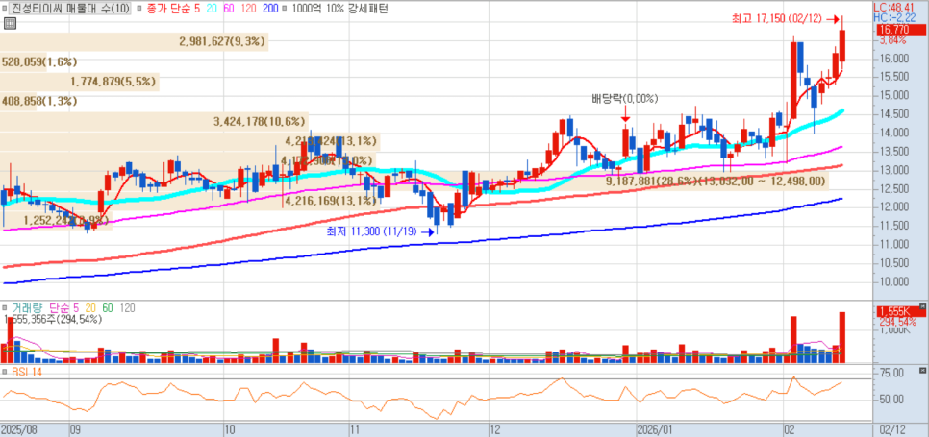Close the volume panel with its corner icon
The height and width of the screenshot is (437, 929).
(x=922, y=308)
